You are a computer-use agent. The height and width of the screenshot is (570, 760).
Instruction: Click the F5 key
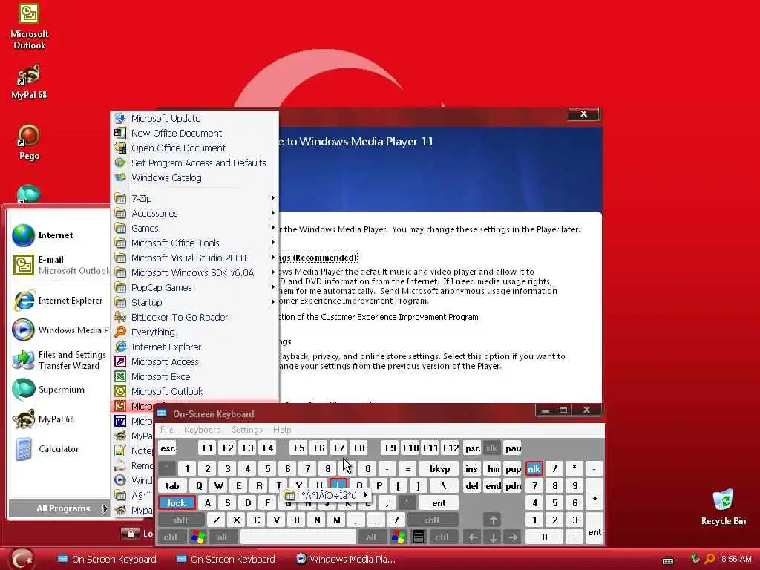point(299,448)
